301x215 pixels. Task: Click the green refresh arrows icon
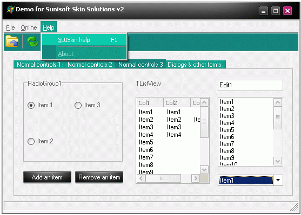pos(32,41)
